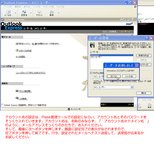This screenshot has width=154, height=144.
Task: Toggle use-this-user-at-program-startup checkbox
Action: pyautogui.click(x=91, y=73)
